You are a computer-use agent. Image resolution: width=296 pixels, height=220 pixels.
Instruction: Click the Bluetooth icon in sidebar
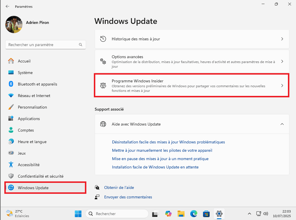pos(11,84)
